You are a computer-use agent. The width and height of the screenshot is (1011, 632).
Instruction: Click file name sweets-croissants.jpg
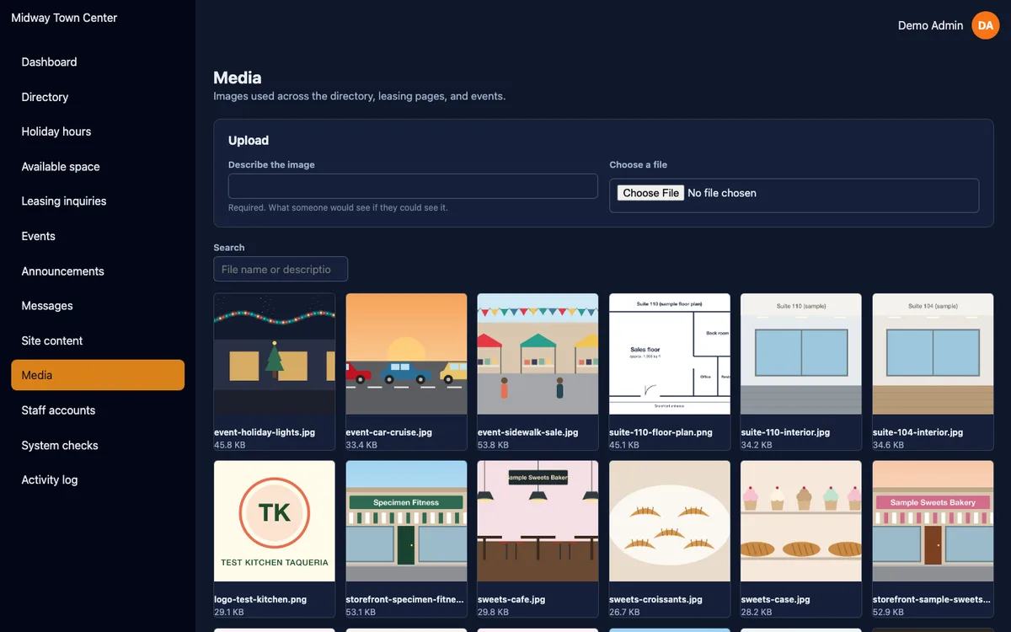click(x=655, y=600)
